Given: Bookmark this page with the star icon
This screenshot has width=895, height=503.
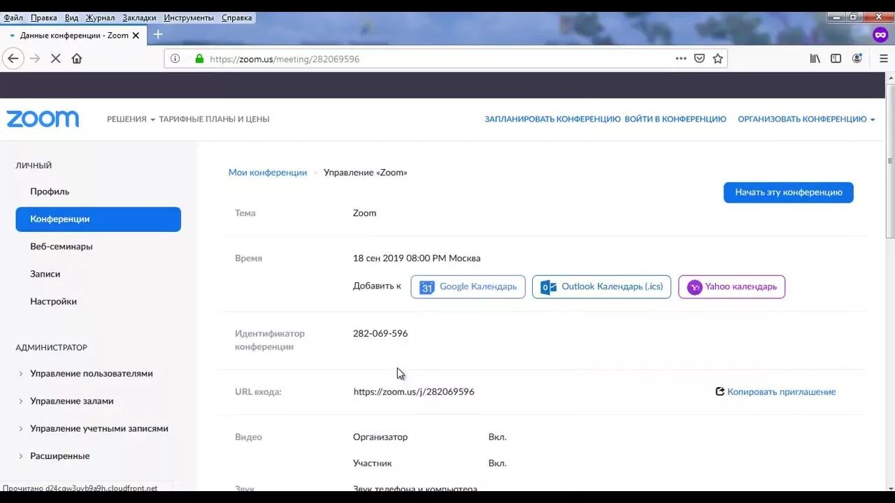Looking at the screenshot, I should (x=717, y=59).
